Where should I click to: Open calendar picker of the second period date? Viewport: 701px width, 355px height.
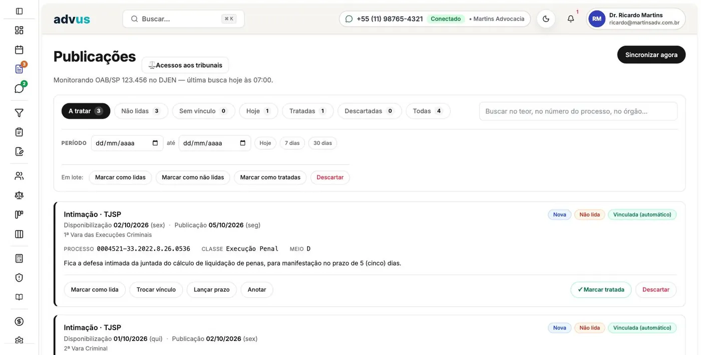(x=243, y=143)
